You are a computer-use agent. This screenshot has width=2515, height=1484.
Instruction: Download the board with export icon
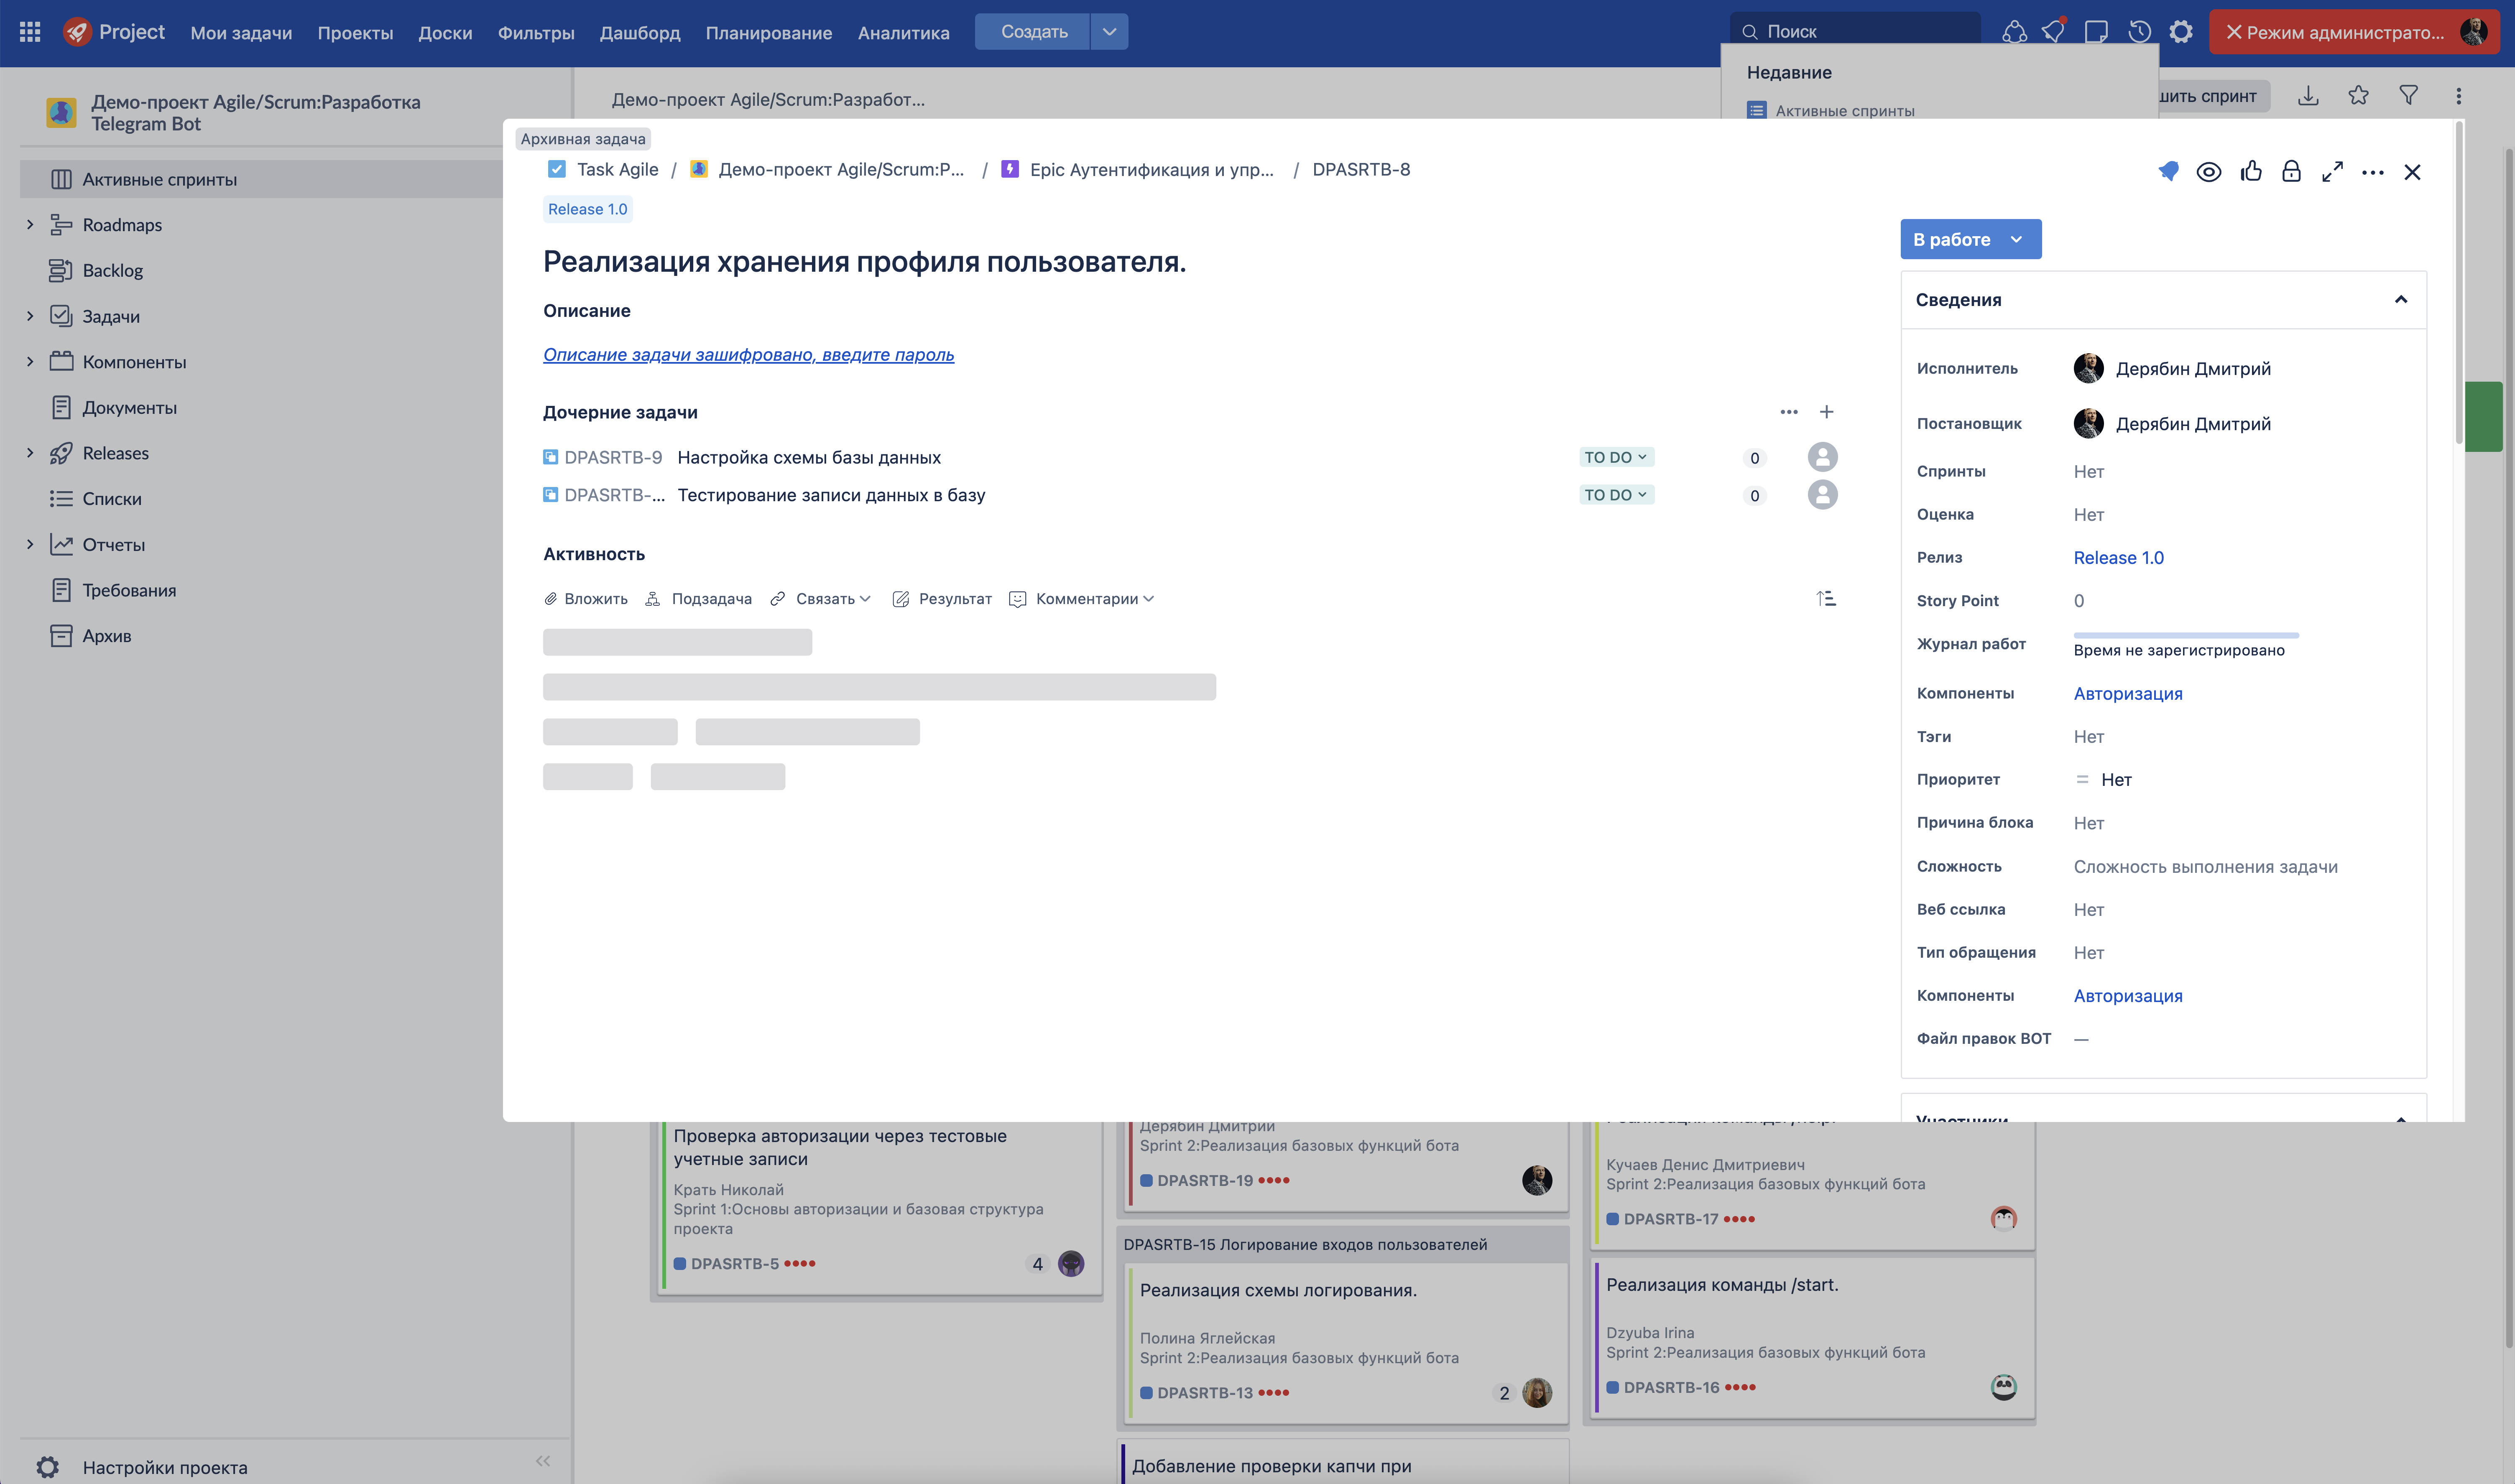2308,96
